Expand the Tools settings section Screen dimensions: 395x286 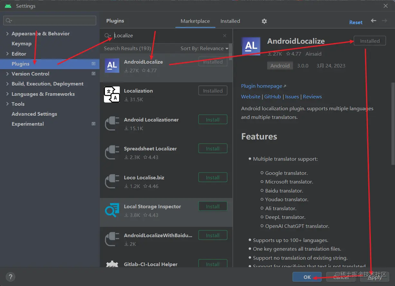pos(7,104)
